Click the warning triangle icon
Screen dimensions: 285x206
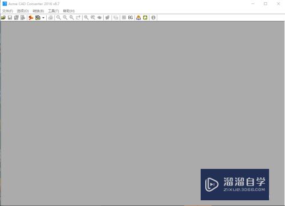coord(139,18)
